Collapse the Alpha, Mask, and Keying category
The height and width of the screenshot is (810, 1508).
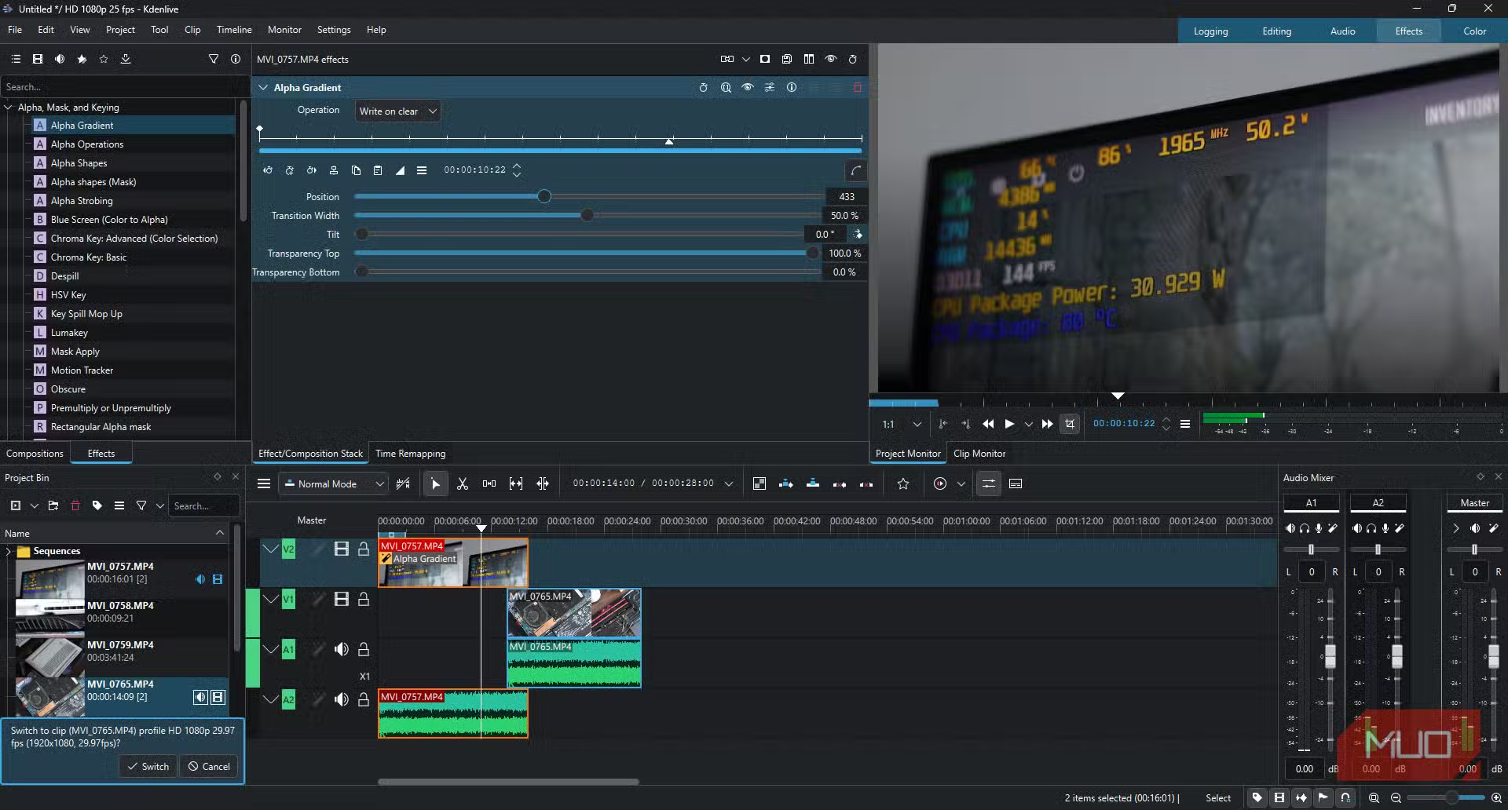[9, 108]
